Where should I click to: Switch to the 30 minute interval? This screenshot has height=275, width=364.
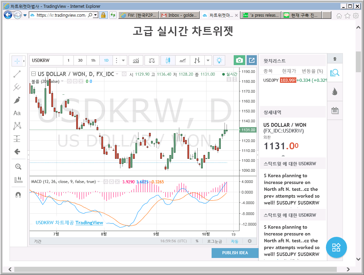coord(80,60)
